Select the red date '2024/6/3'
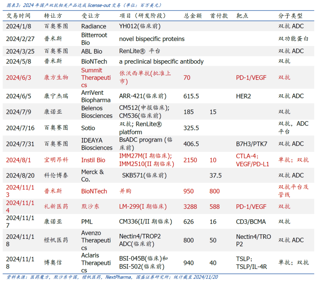Viewport: 316px width, 288px height. [18, 77]
